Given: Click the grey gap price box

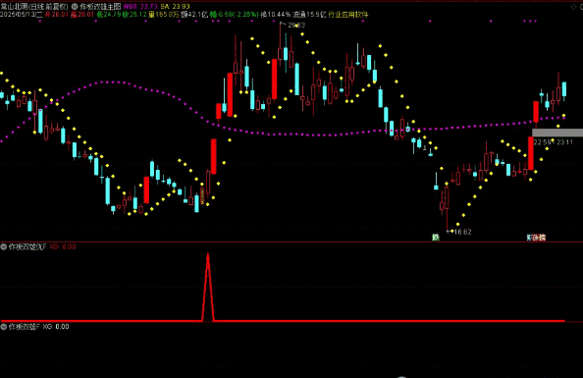Looking at the screenshot, I should tap(557, 133).
